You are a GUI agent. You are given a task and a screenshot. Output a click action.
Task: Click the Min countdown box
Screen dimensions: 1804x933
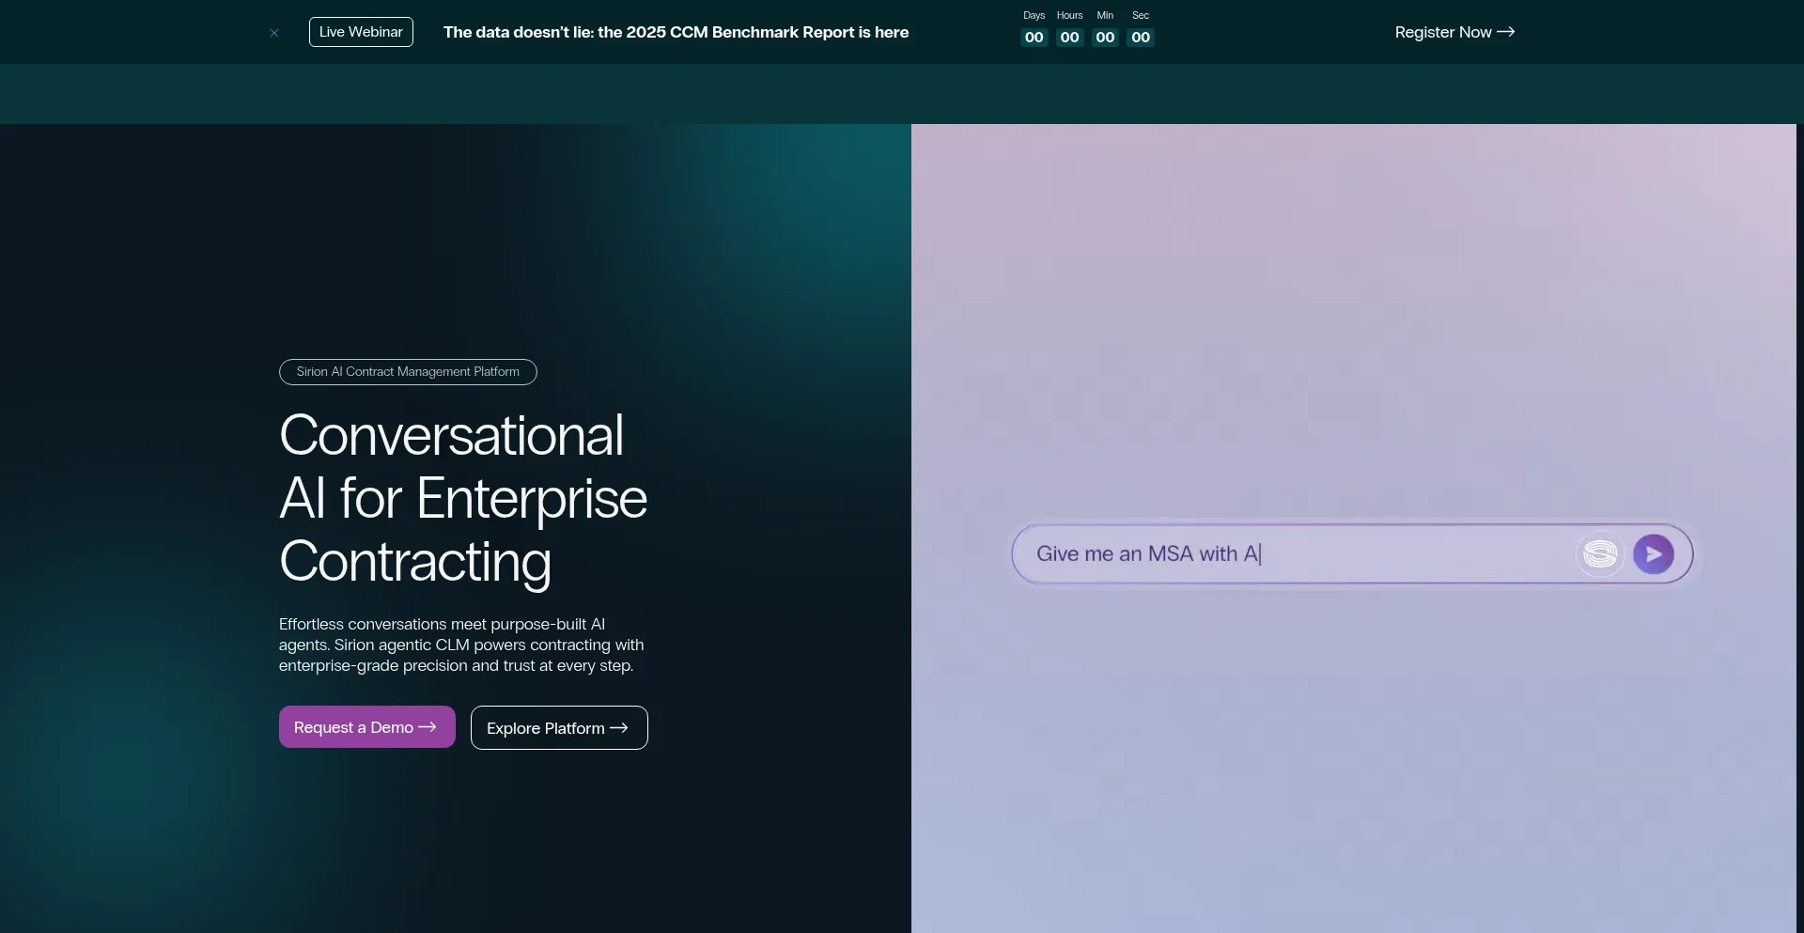click(1105, 38)
